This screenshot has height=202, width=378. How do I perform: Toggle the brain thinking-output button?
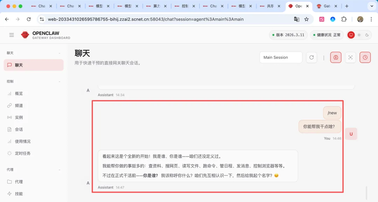(x=336, y=57)
